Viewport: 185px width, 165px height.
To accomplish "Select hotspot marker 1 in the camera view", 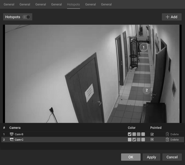I will pyautogui.click(x=143, y=47).
